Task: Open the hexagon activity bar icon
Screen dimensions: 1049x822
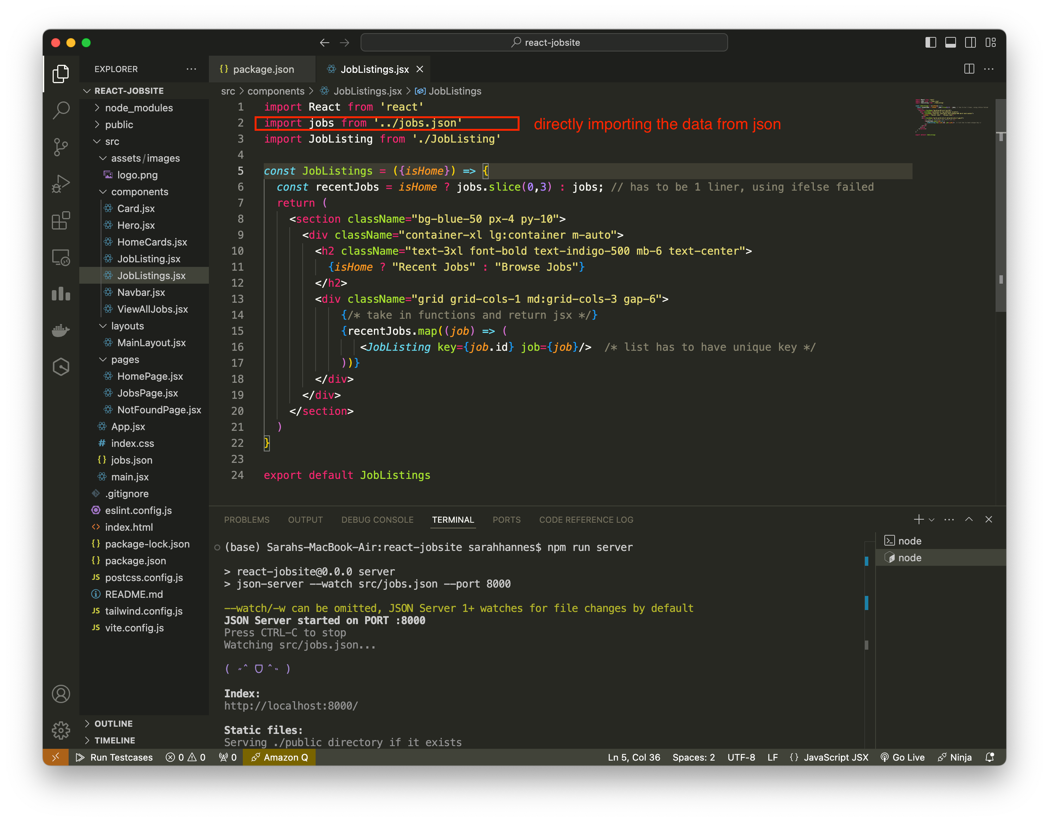Action: [x=61, y=367]
